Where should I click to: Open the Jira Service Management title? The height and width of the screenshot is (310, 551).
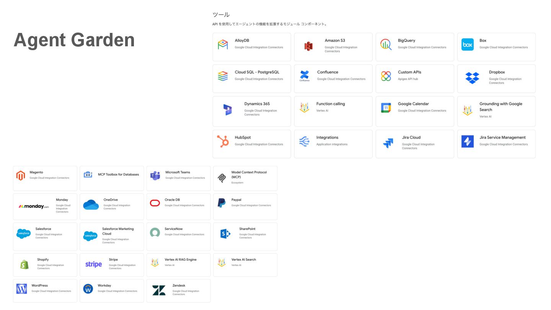tap(502, 137)
